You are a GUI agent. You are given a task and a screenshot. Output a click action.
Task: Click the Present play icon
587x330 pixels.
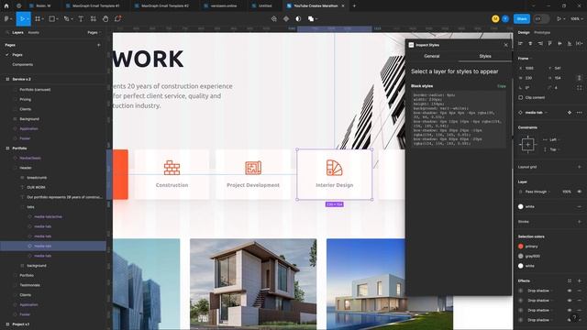pos(559,18)
